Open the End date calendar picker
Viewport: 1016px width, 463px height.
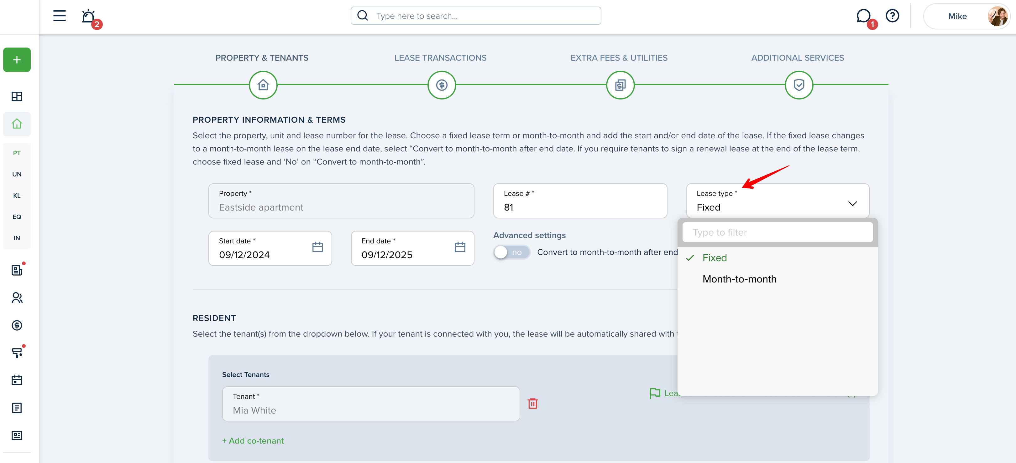pos(460,247)
